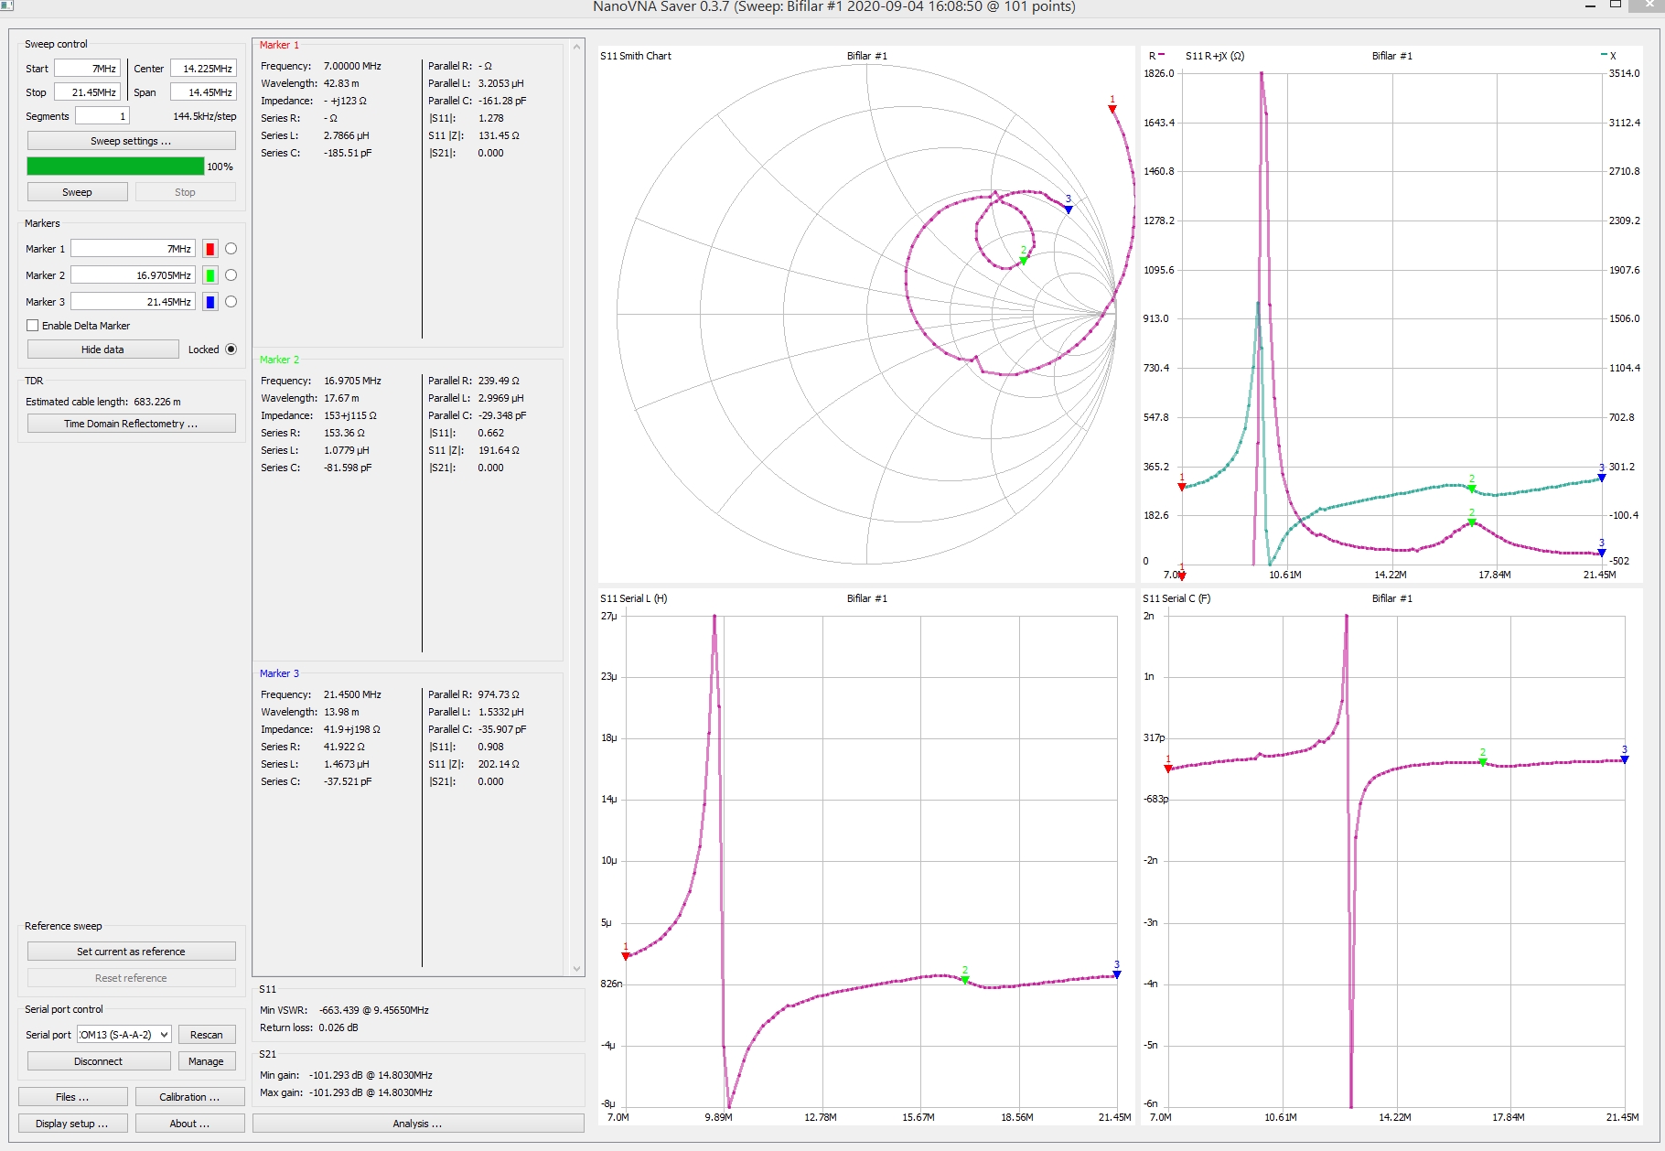
Task: Click the sweep progress bar
Action: 115,166
